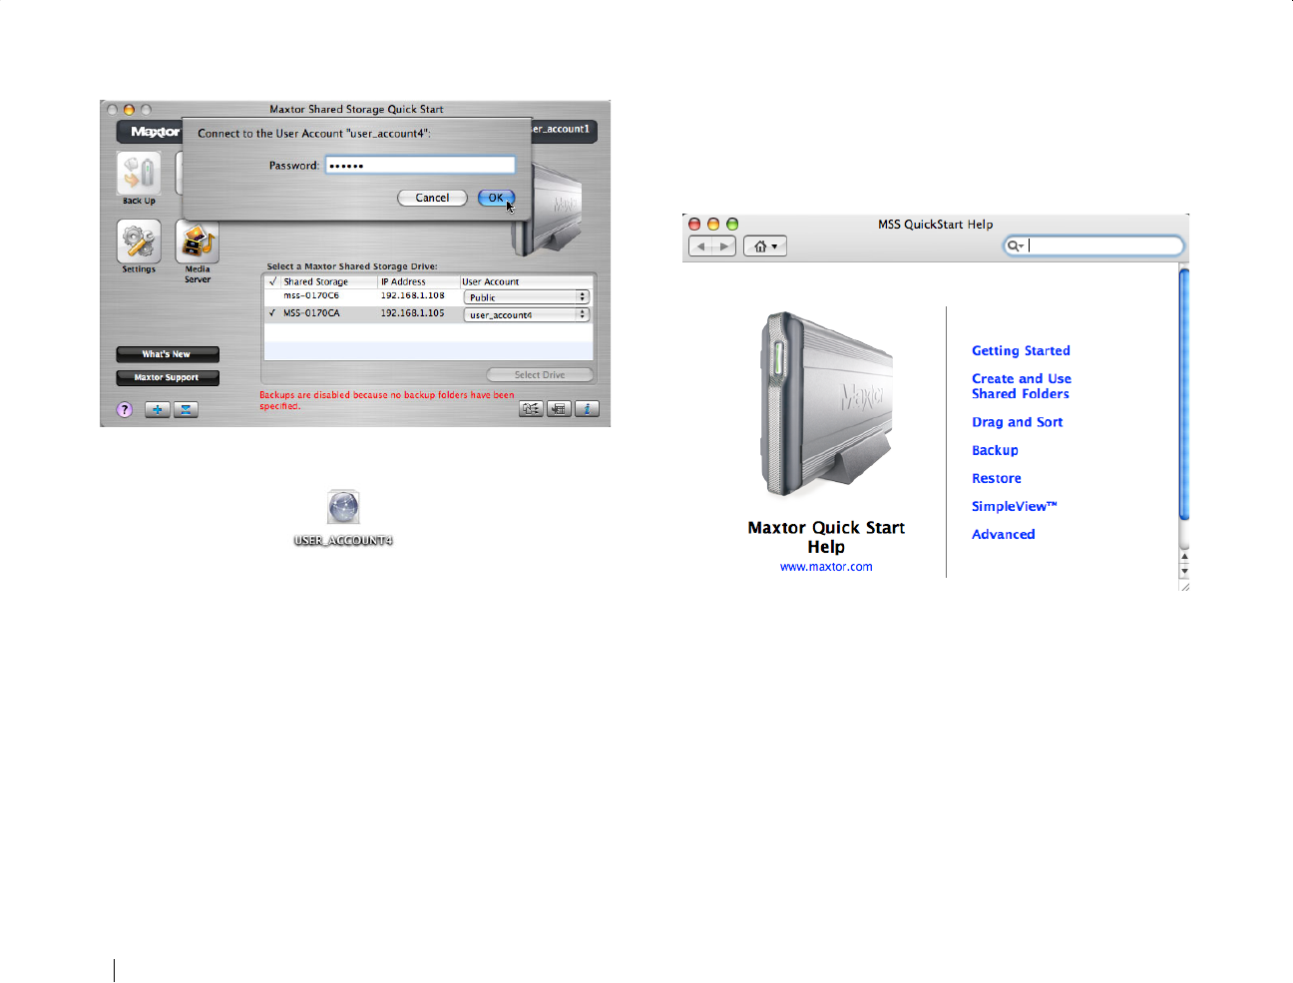Click the search field in Help window
The image size is (1293, 983).
1093,246
